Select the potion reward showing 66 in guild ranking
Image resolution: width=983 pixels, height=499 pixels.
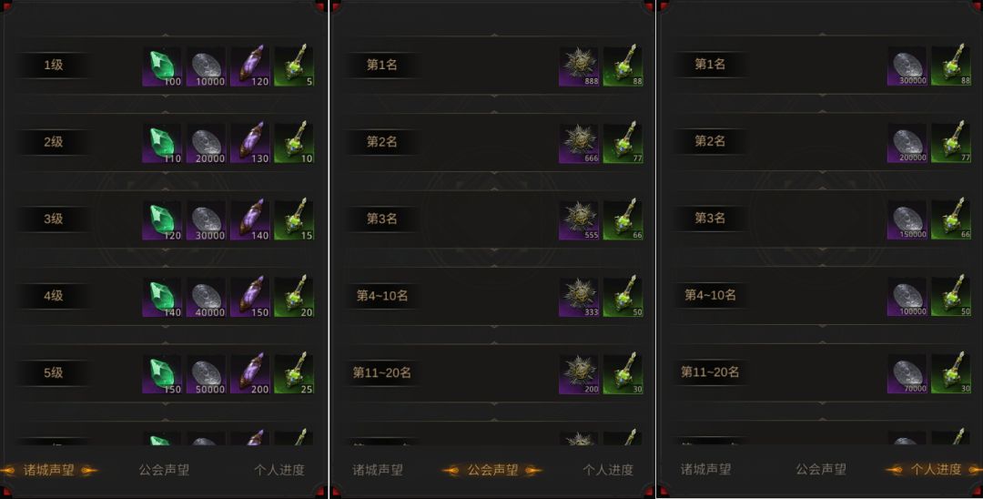coord(623,220)
